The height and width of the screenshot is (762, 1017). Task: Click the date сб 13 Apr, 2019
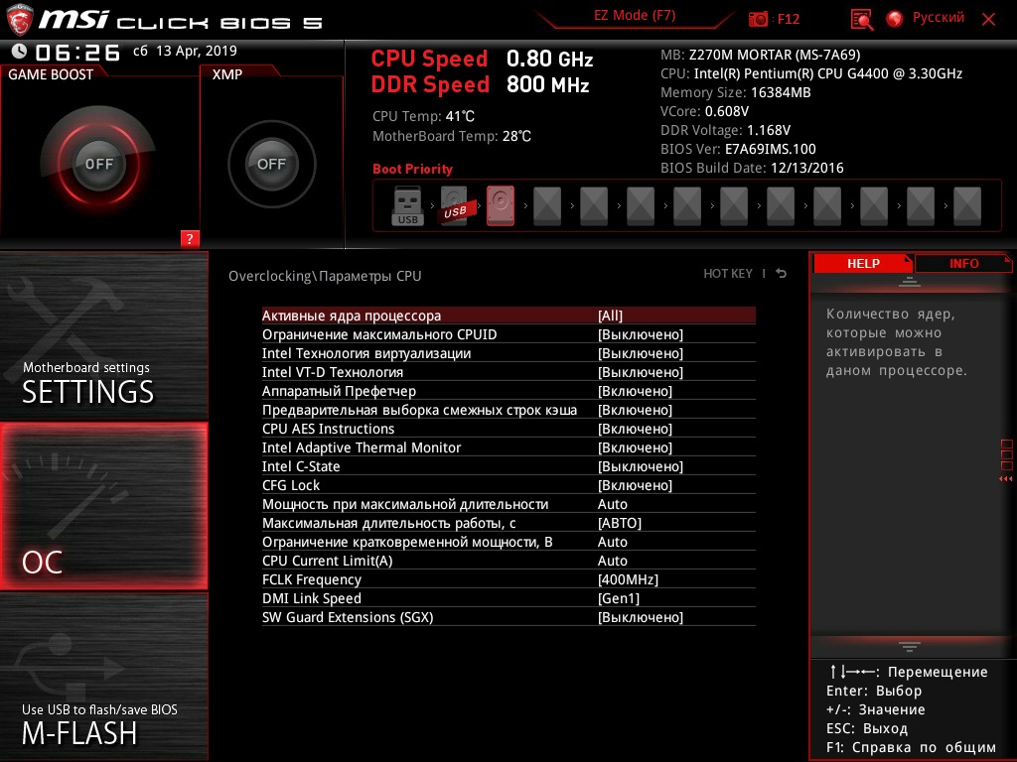[185, 51]
